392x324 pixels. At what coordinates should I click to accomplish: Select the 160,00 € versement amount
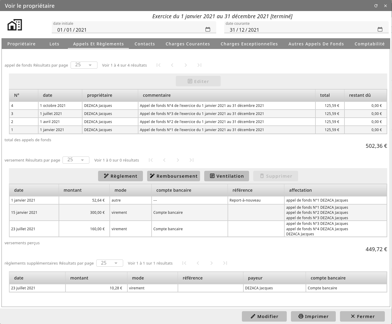[84, 229]
